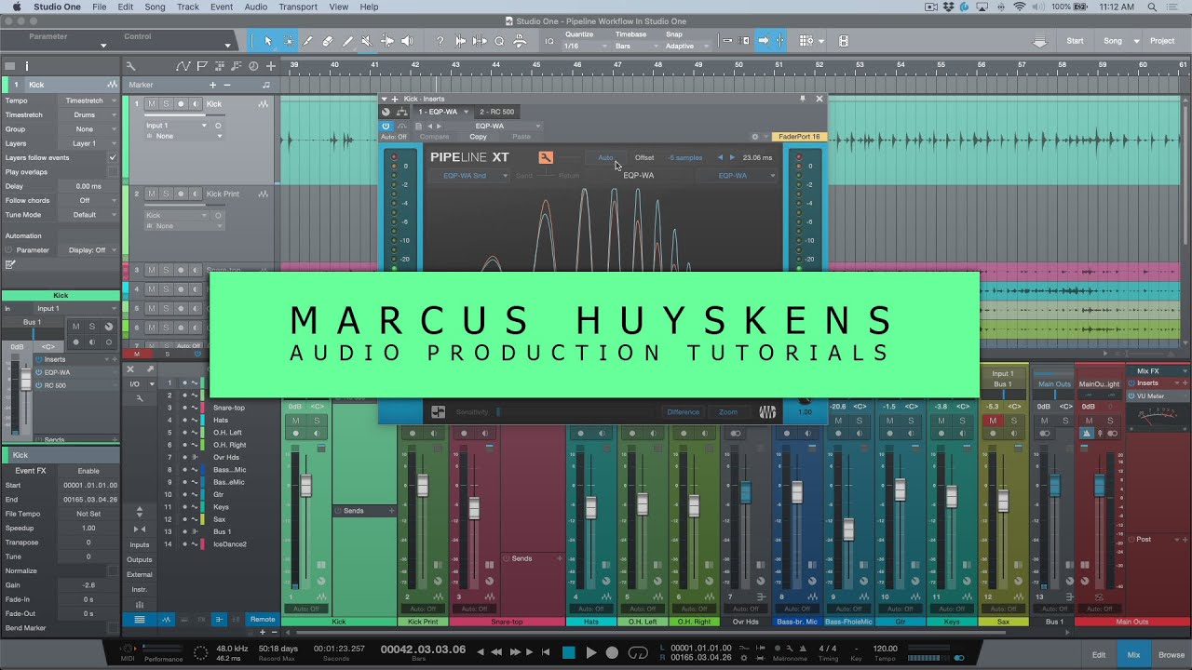Screen dimensions: 1192x670
Task: Select the Paint pencil tool
Action: 347,41
